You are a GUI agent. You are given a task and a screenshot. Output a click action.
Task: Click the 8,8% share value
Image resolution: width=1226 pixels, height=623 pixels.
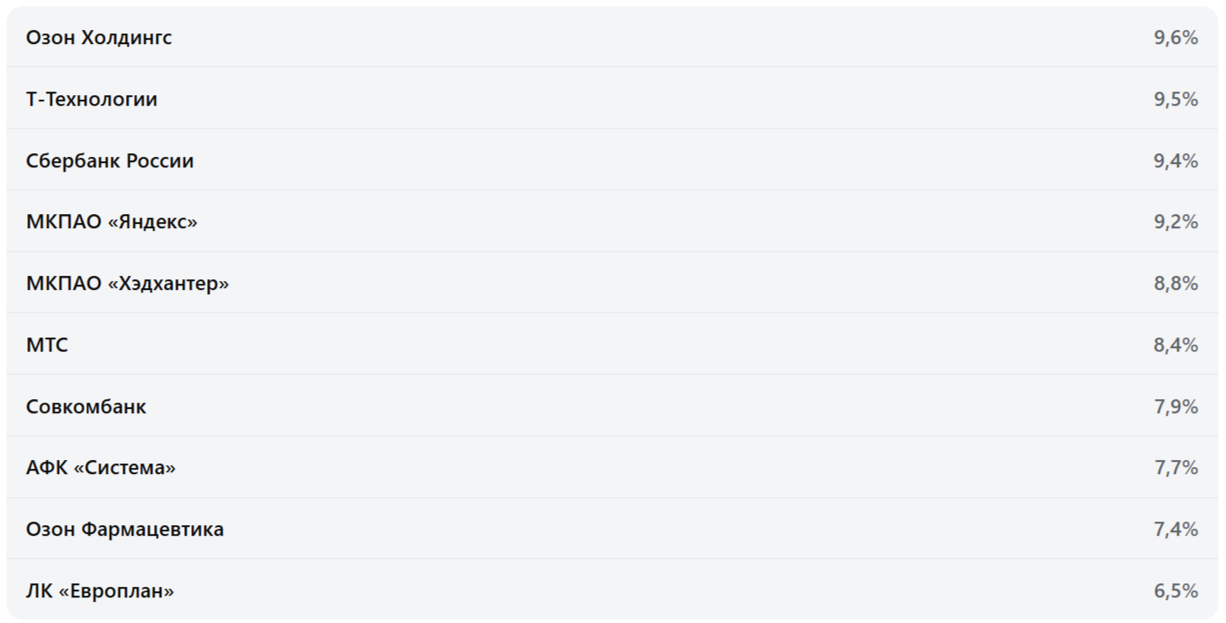pyautogui.click(x=1176, y=283)
